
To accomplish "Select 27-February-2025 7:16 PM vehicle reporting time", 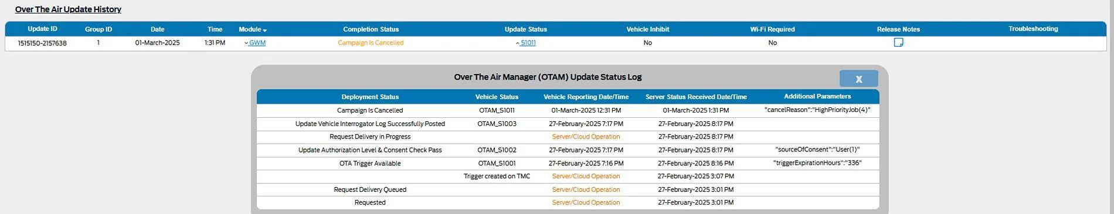I will pos(586,164).
